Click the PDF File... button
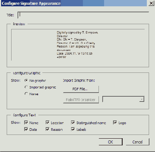Viewport: 155px width, 152px height. click(81, 89)
